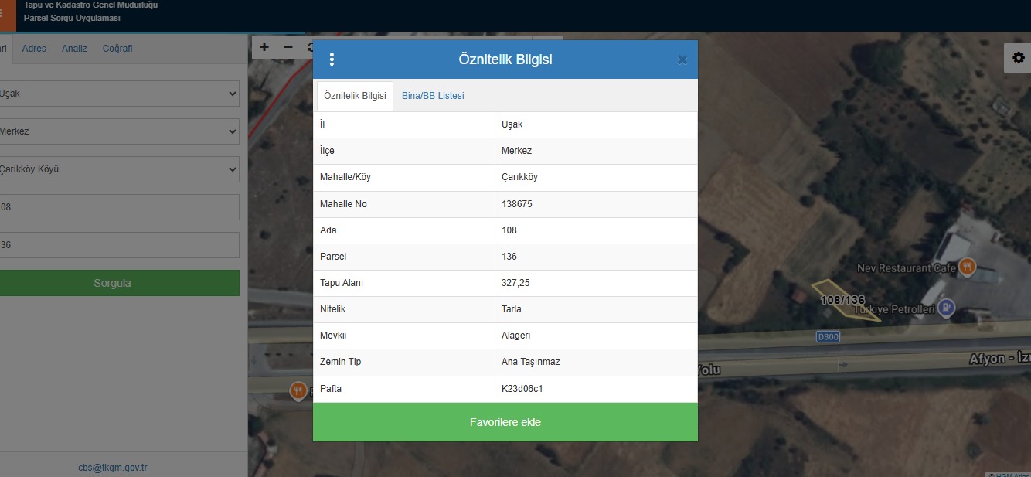Click the Tapu Alanı value 327,25
This screenshot has width=1031, height=477.
515,283
